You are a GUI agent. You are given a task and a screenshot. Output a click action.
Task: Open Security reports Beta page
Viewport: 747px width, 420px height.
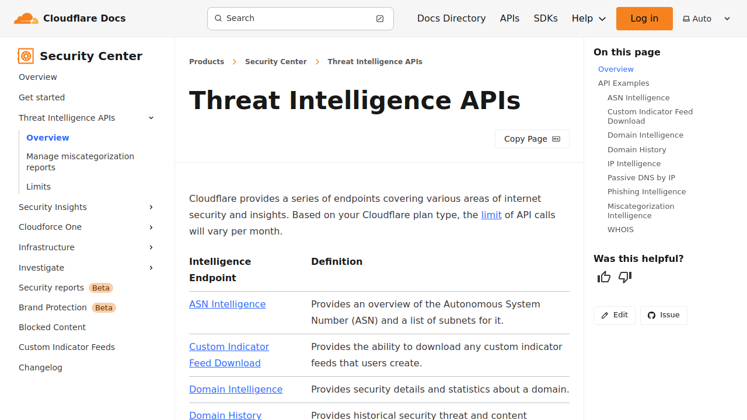[65, 288]
